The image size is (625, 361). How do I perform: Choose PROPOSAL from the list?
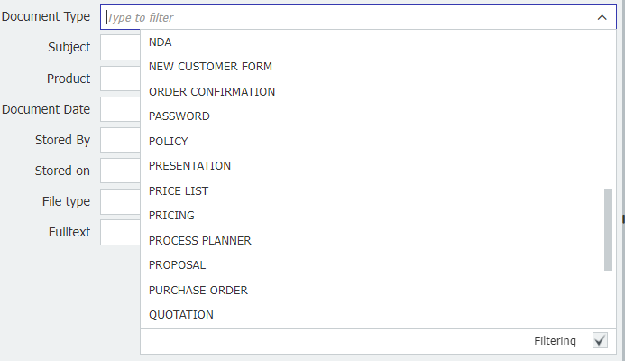click(178, 265)
